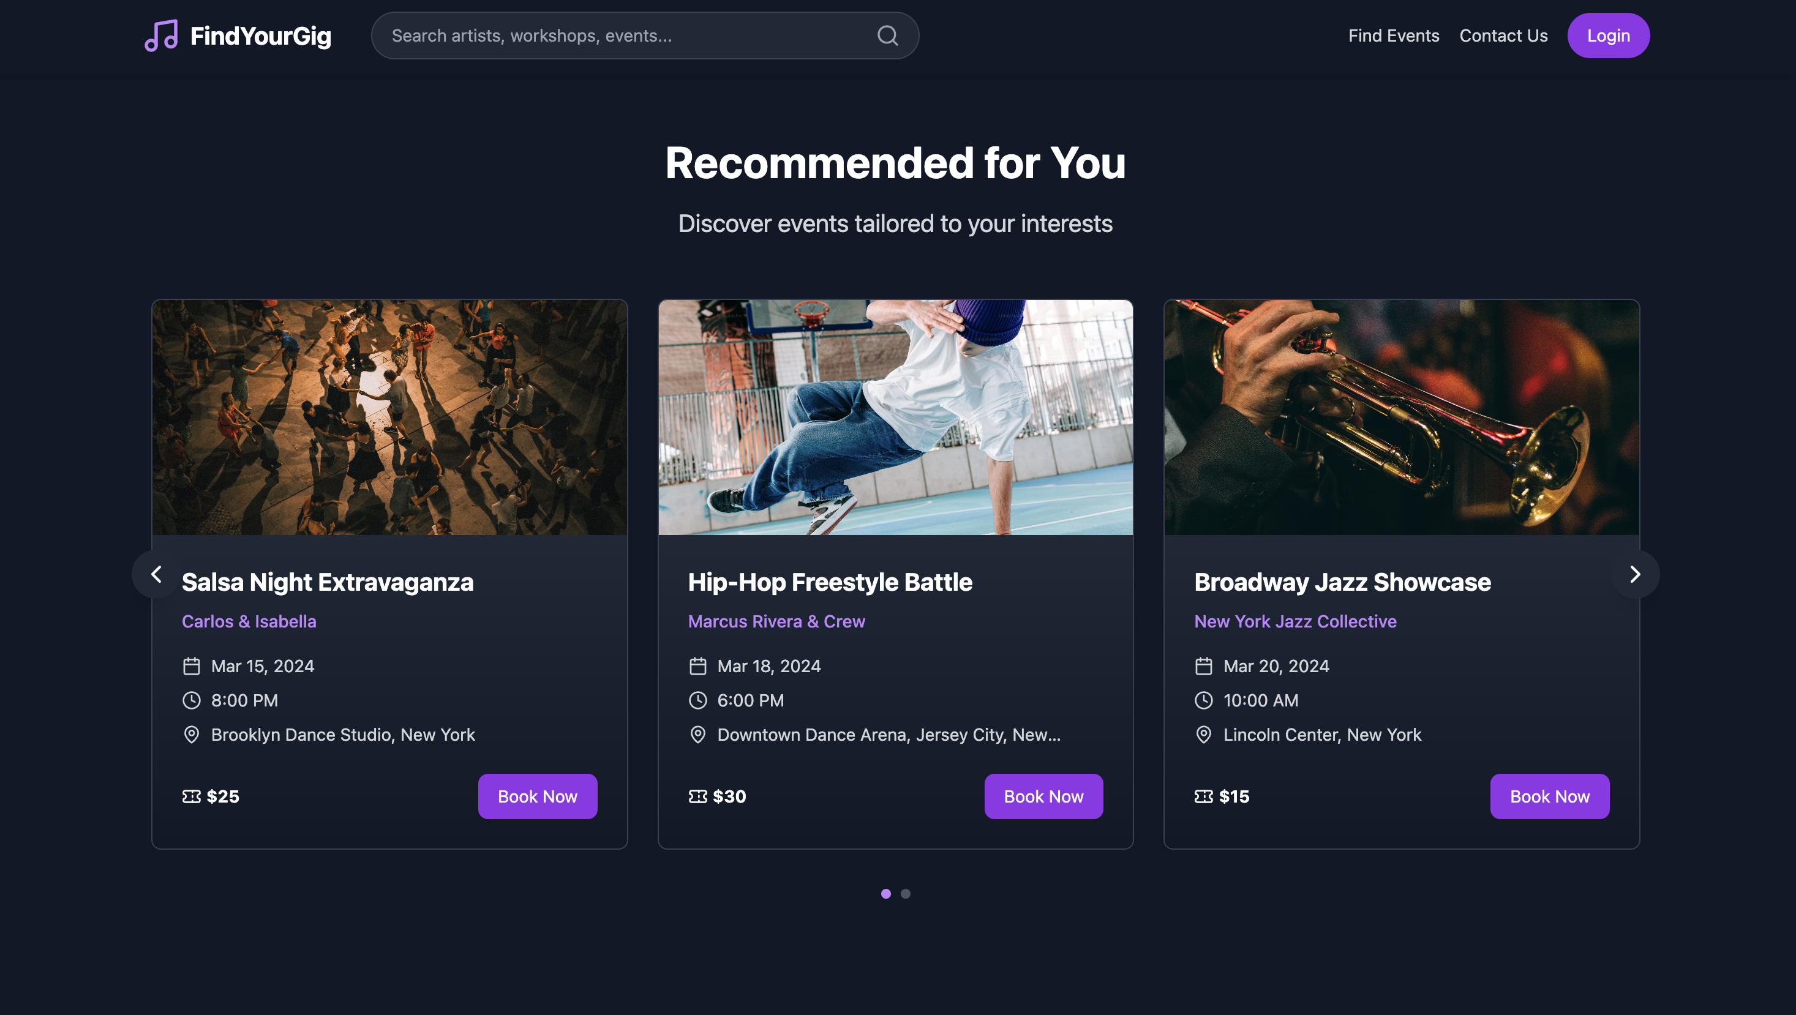Screen dimensions: 1796x1015
Task: Click the FindYourGig music note logo
Action: tap(161, 36)
